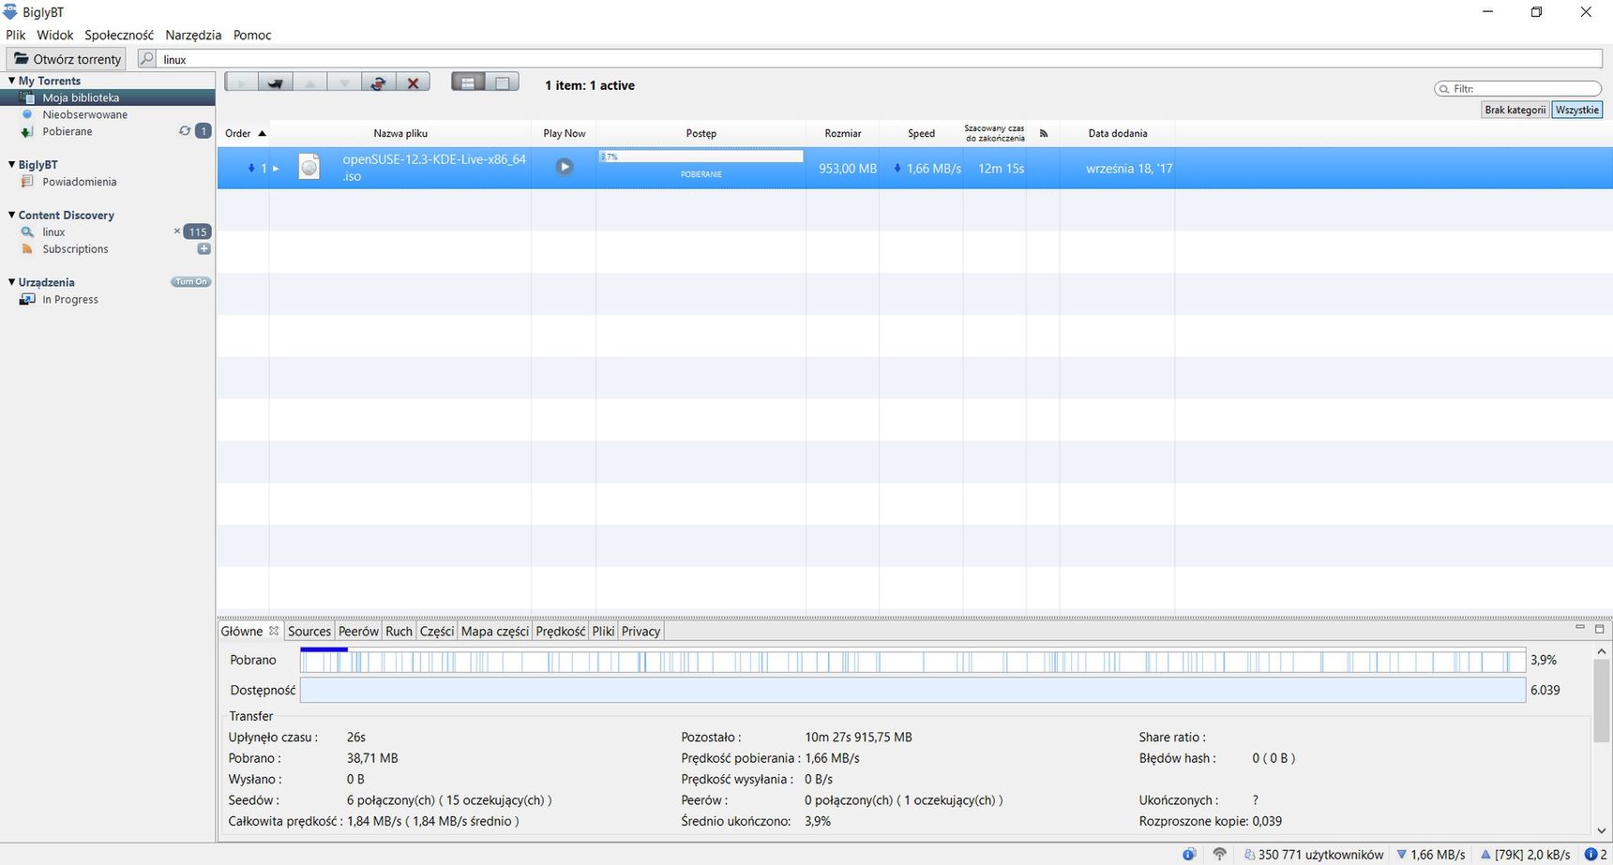Viewport: 1613px width, 865px height.
Task: Open the Społeczność menu
Action: pyautogui.click(x=119, y=35)
